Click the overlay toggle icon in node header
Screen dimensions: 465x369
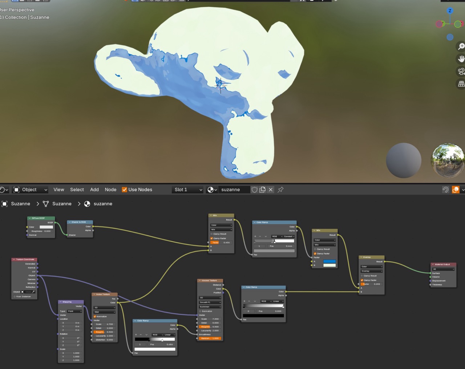point(456,190)
